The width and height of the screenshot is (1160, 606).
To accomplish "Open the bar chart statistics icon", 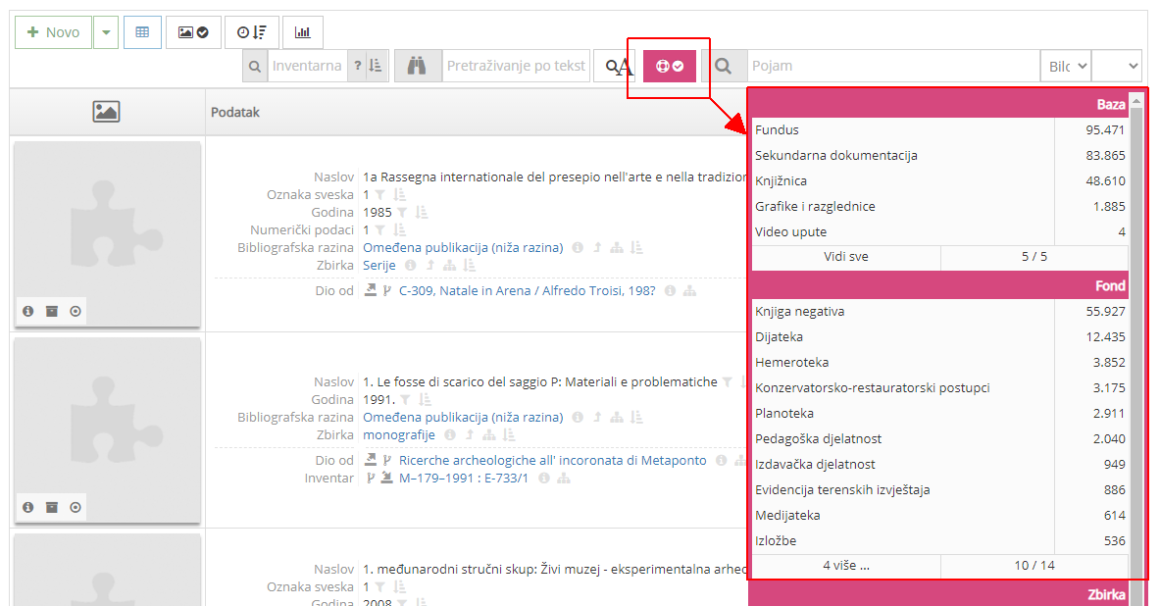I will tap(302, 32).
